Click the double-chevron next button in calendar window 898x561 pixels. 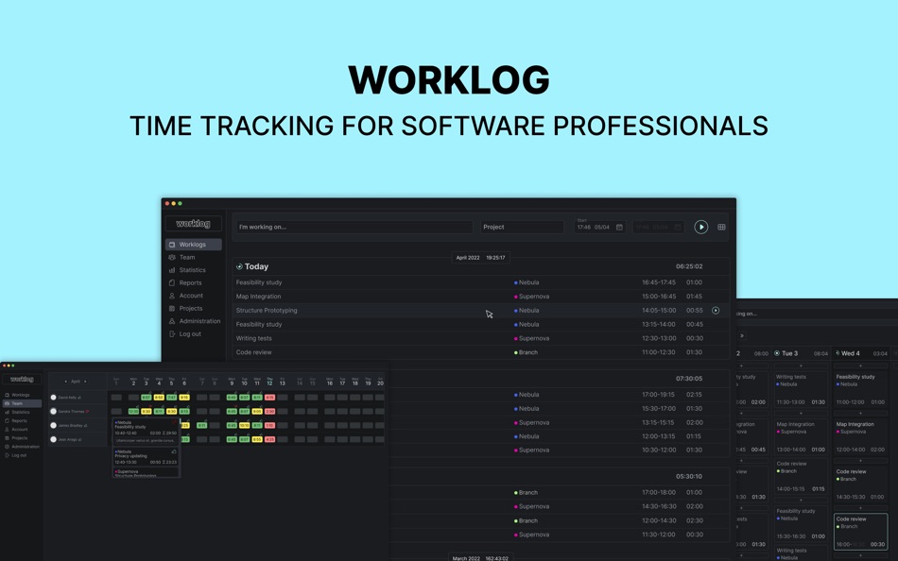pyautogui.click(x=742, y=336)
